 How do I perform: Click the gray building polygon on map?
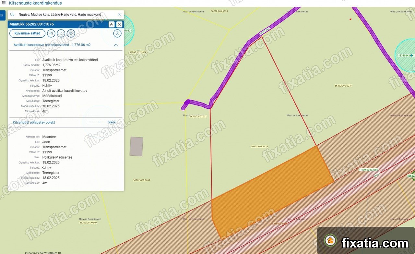coord(136,146)
